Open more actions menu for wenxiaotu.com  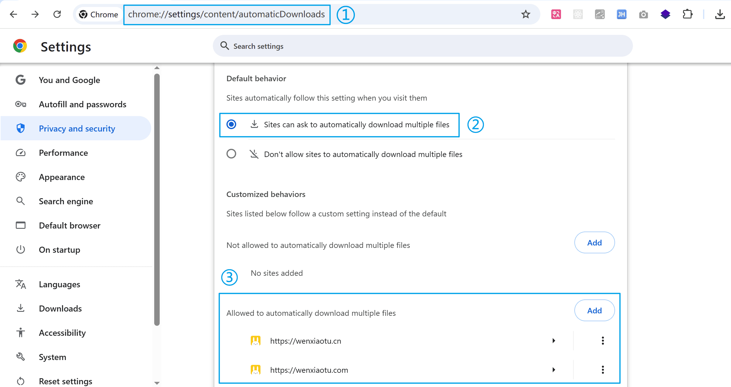pyautogui.click(x=603, y=370)
